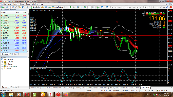173x97 pixels.
Task: Switch chart to line chart
Action: pos(74,7)
